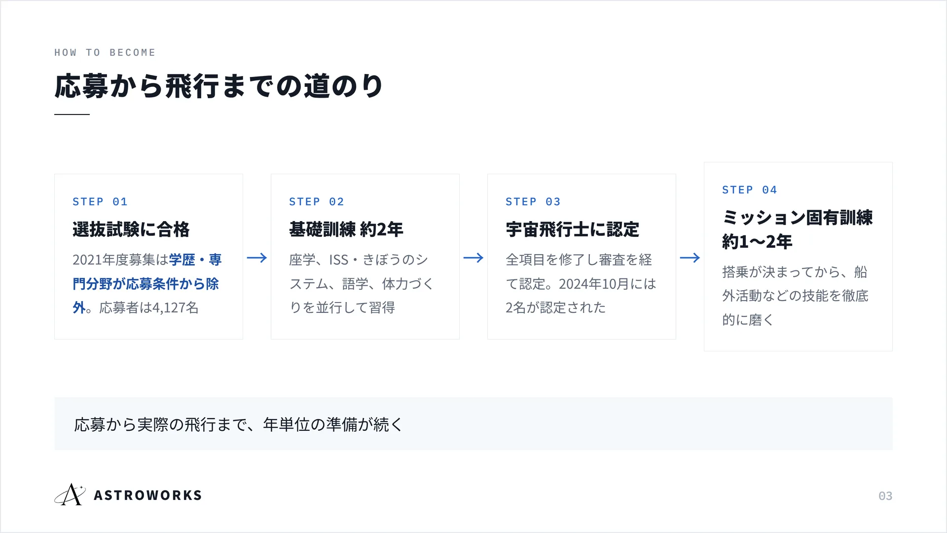Screen dimensions: 947x533
Task: Click the arrow between Step 02 and Step 03
Action: click(x=473, y=258)
